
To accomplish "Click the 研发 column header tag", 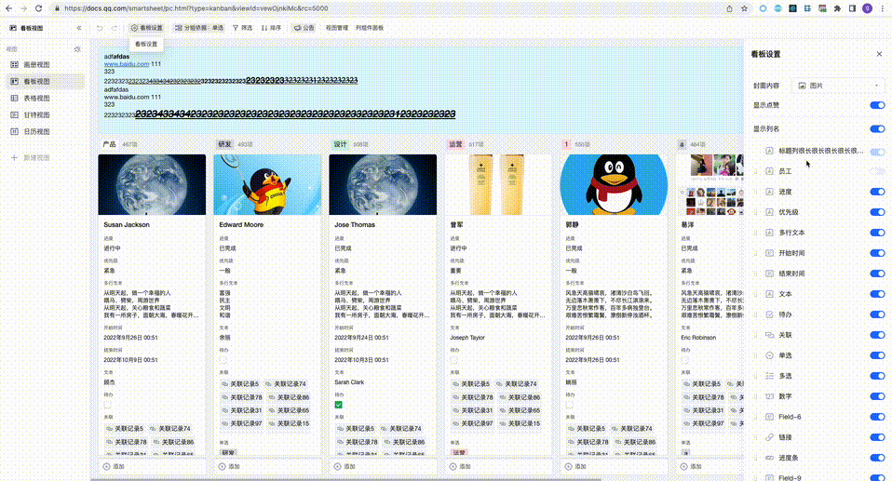I will click(224, 144).
